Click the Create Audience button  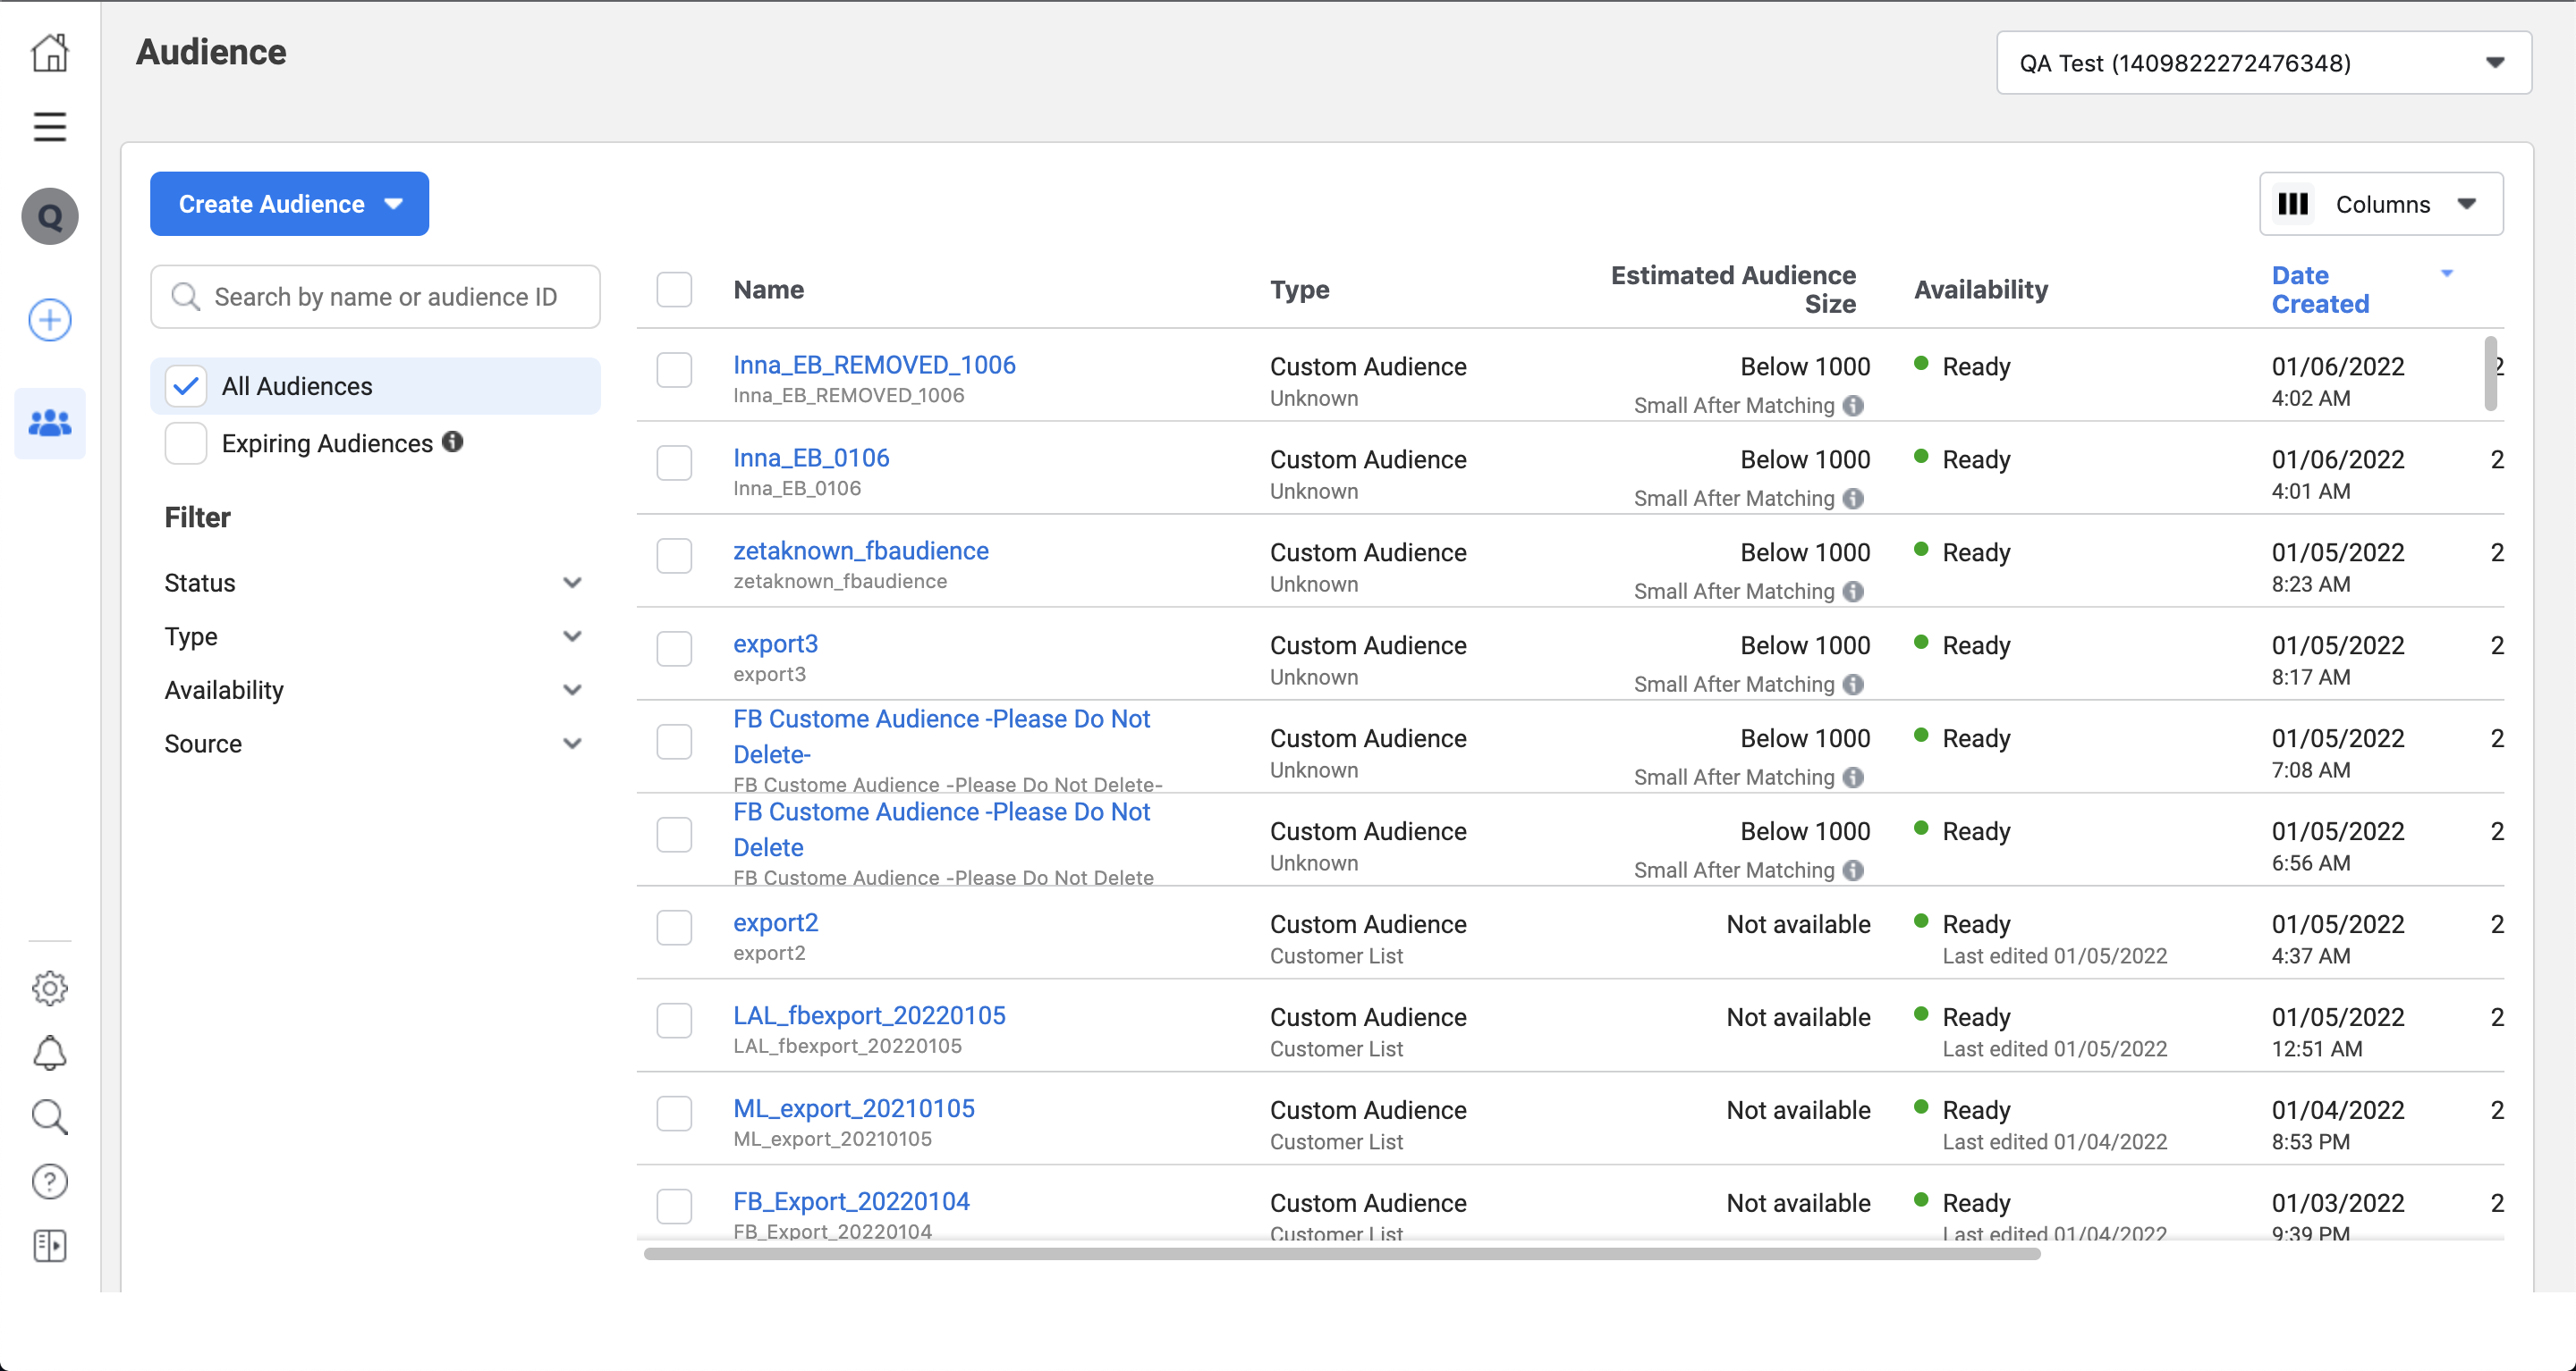(x=289, y=204)
